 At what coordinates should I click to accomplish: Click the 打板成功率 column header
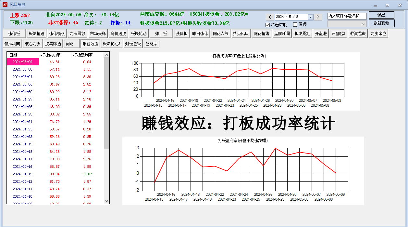click(55, 55)
